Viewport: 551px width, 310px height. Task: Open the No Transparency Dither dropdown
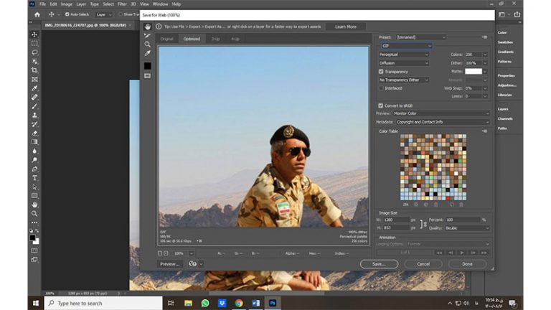pyautogui.click(x=404, y=80)
